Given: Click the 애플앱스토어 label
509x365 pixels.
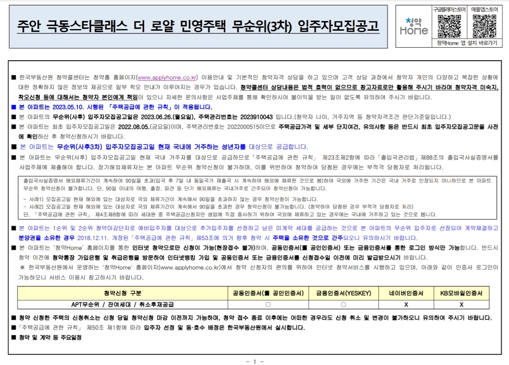Looking at the screenshot, I should (485, 9).
